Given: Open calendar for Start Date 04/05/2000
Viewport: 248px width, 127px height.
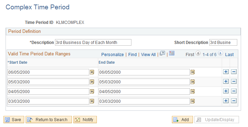Looking at the screenshot, I should point(92,91).
